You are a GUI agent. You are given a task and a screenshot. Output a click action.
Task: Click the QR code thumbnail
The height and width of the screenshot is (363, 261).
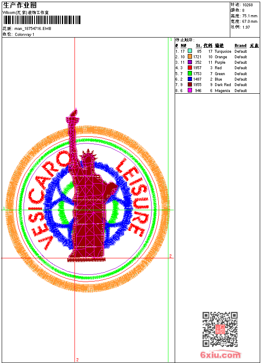pos(220,329)
